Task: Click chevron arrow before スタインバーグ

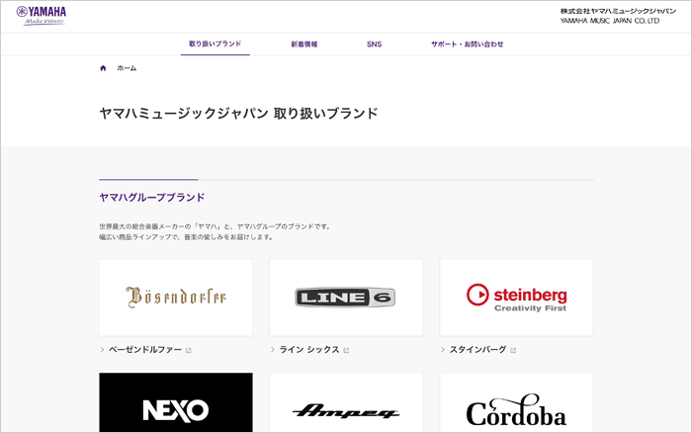Action: [x=442, y=350]
